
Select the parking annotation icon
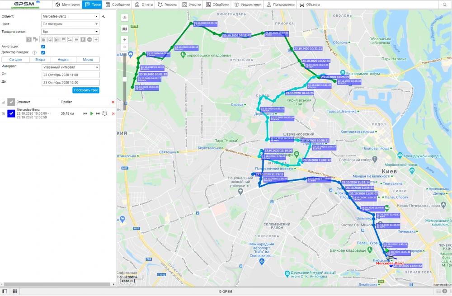click(x=83, y=39)
